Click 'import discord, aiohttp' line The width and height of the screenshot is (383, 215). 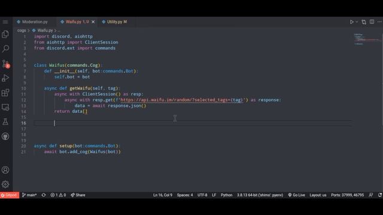click(63, 36)
